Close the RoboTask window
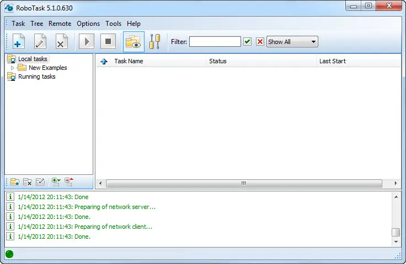This screenshot has height=264, width=406. (x=389, y=6)
